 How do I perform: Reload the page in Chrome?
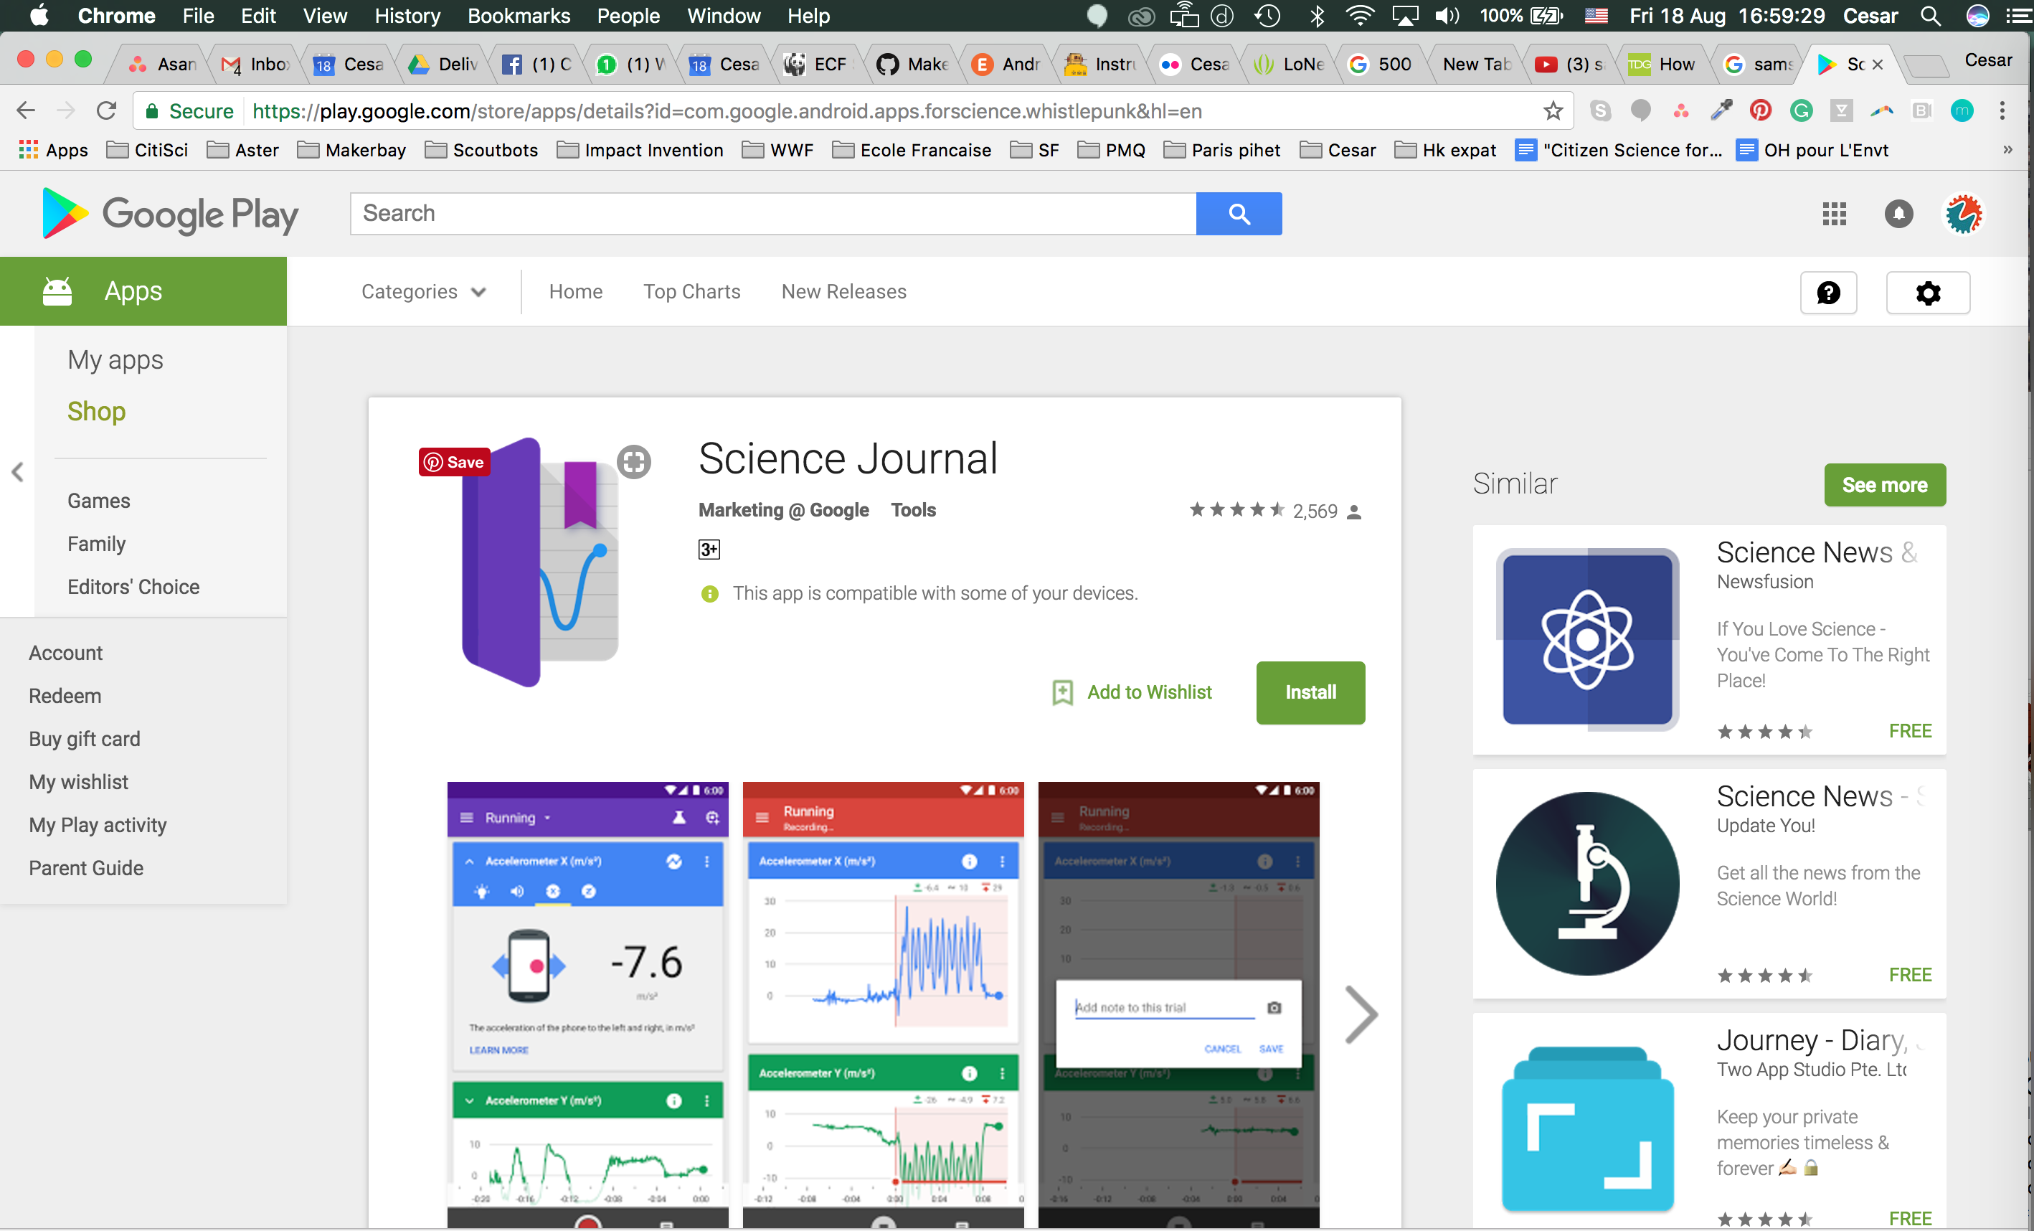[106, 110]
